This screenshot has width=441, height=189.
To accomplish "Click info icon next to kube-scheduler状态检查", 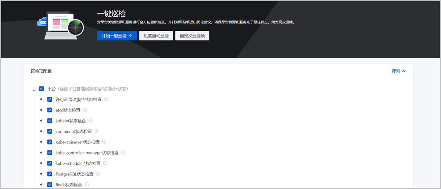I will click(x=105, y=163).
